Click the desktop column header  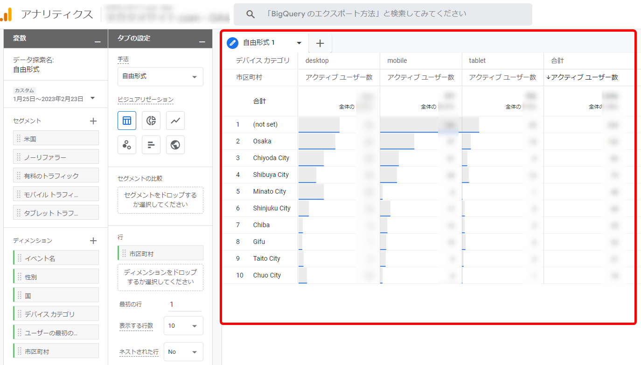(317, 61)
